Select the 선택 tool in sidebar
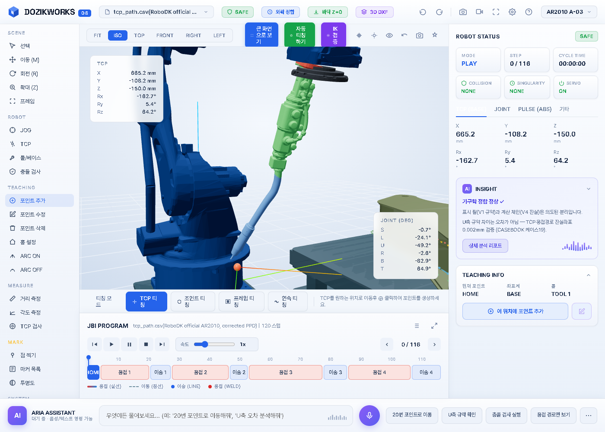Screen dimensions: 605x432 coord(39,46)
